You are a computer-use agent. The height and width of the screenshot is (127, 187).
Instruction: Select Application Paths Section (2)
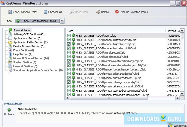pyautogui.click(x=30, y=42)
